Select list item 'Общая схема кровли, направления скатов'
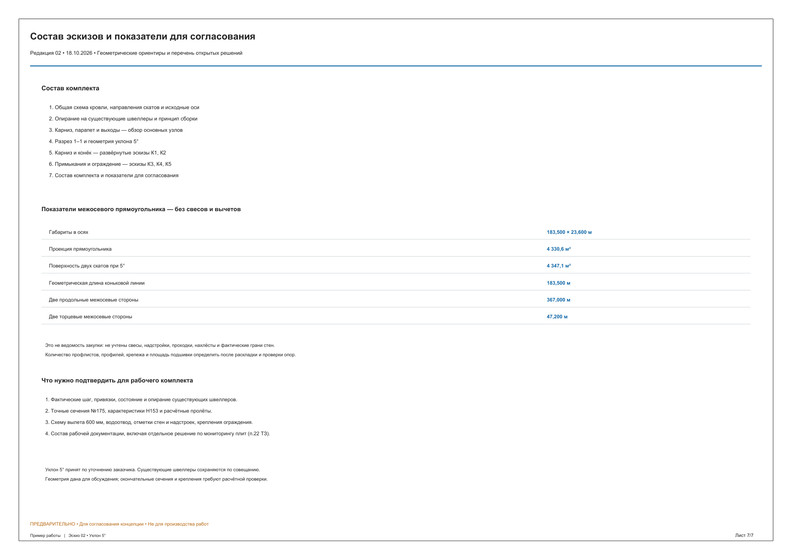This screenshot has width=792, height=560. 124,108
